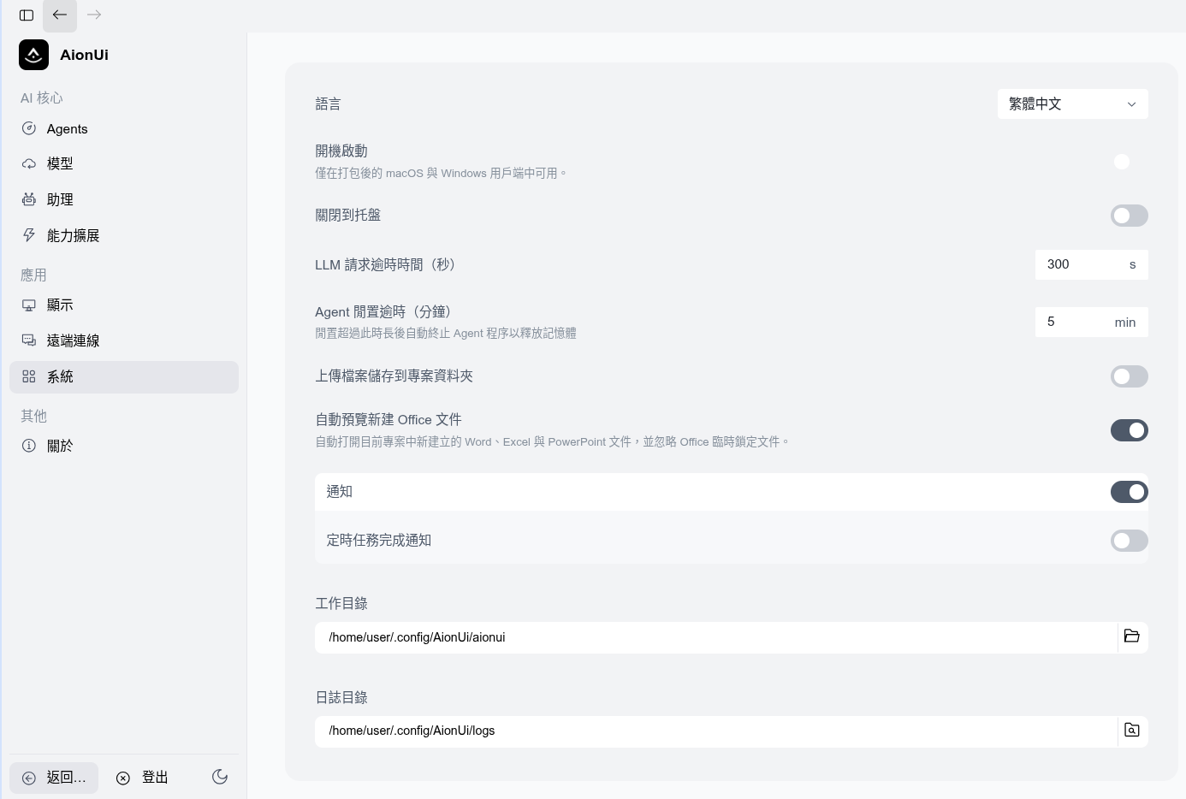Click the 遠端連線 screens icon

click(x=29, y=340)
